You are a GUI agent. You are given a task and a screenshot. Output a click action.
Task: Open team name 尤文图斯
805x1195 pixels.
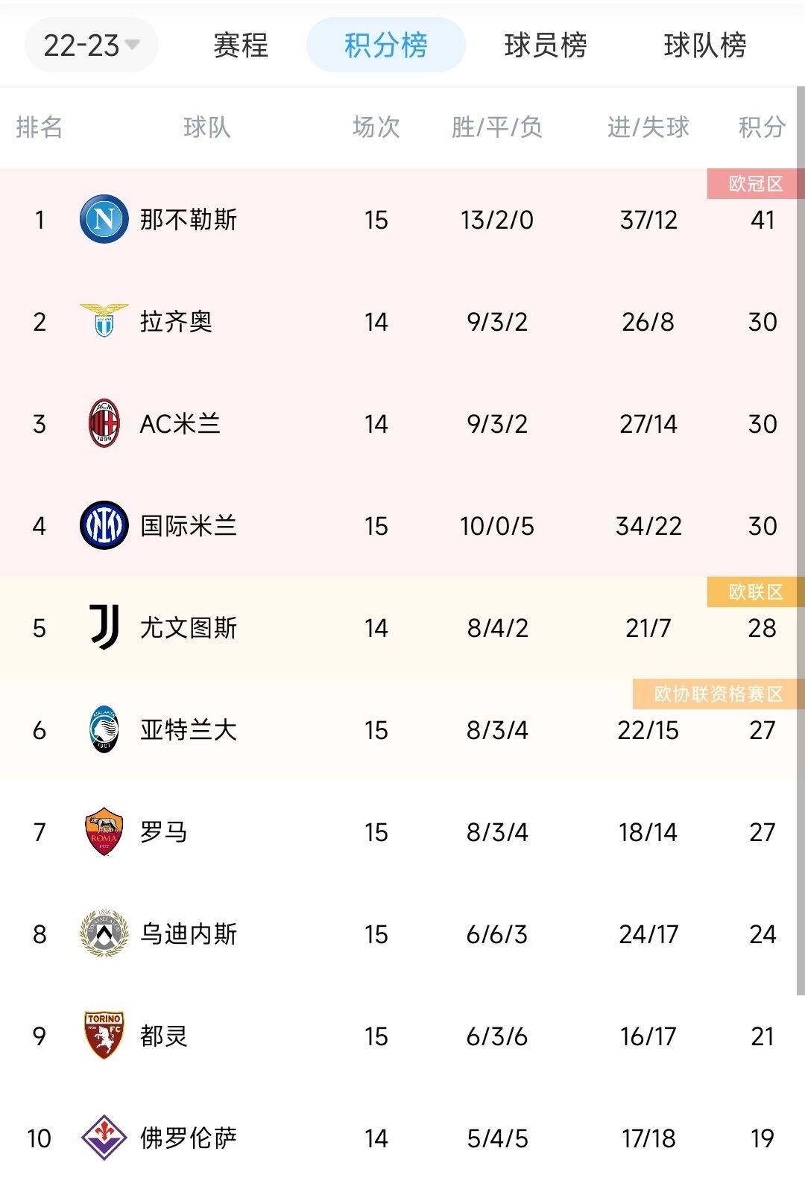[189, 628]
